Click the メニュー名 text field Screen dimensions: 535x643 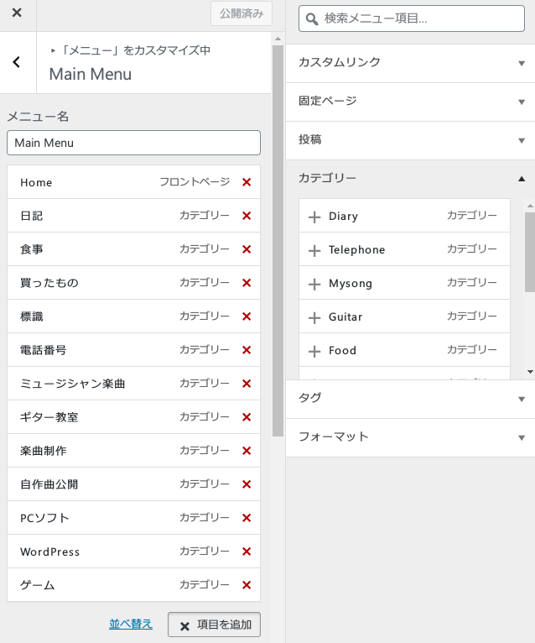point(133,143)
